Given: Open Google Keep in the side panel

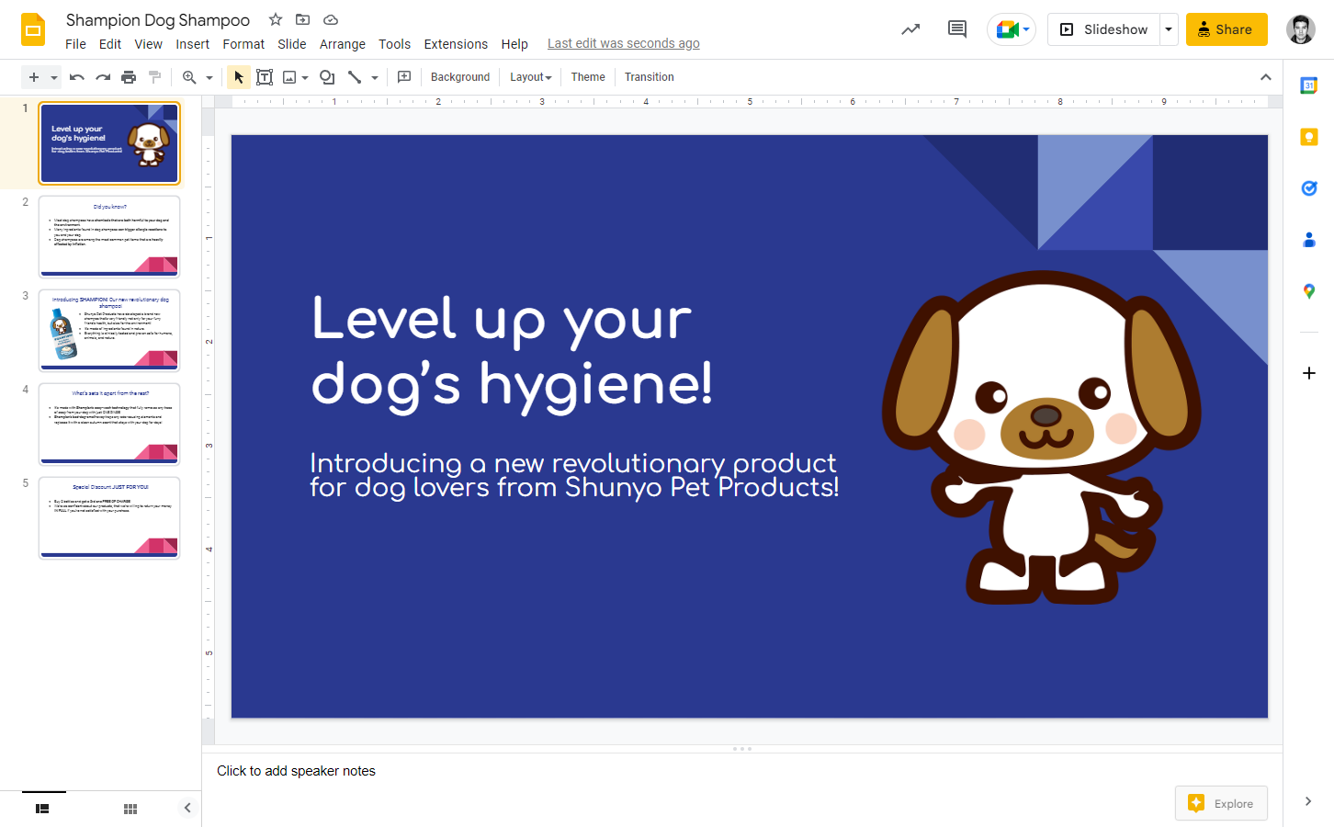Looking at the screenshot, I should [x=1309, y=137].
